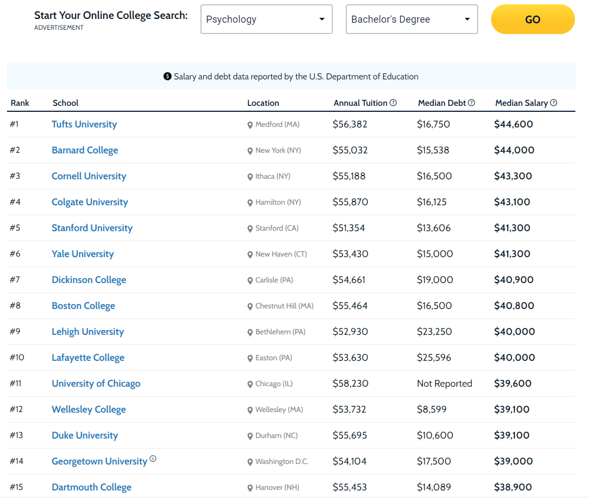Click the Median Debt help icon
The height and width of the screenshot is (498, 590).
coord(472,103)
